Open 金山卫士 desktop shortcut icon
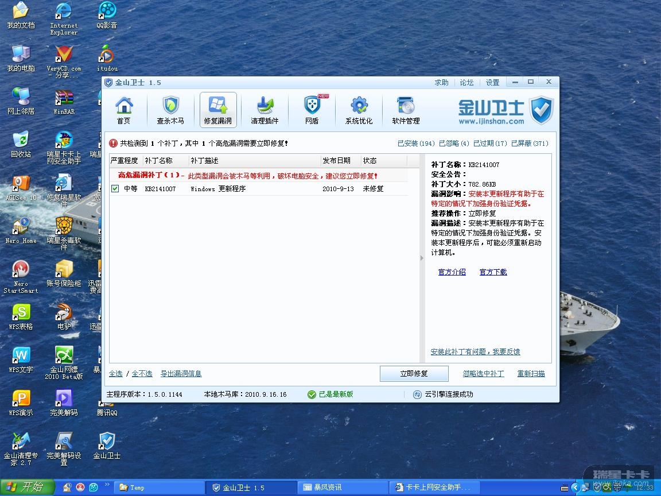Image resolution: width=661 pixels, height=496 pixels. (107, 446)
